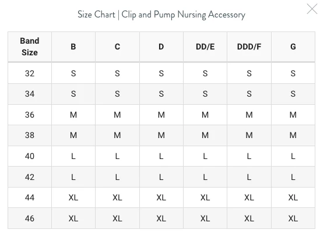This screenshot has height=233, width=320.
Task: Select the DD/E column header
Action: [205, 47]
